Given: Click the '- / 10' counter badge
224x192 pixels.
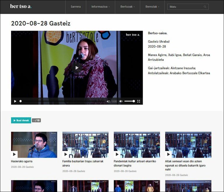Looking at the screenshot, I should [36, 120].
